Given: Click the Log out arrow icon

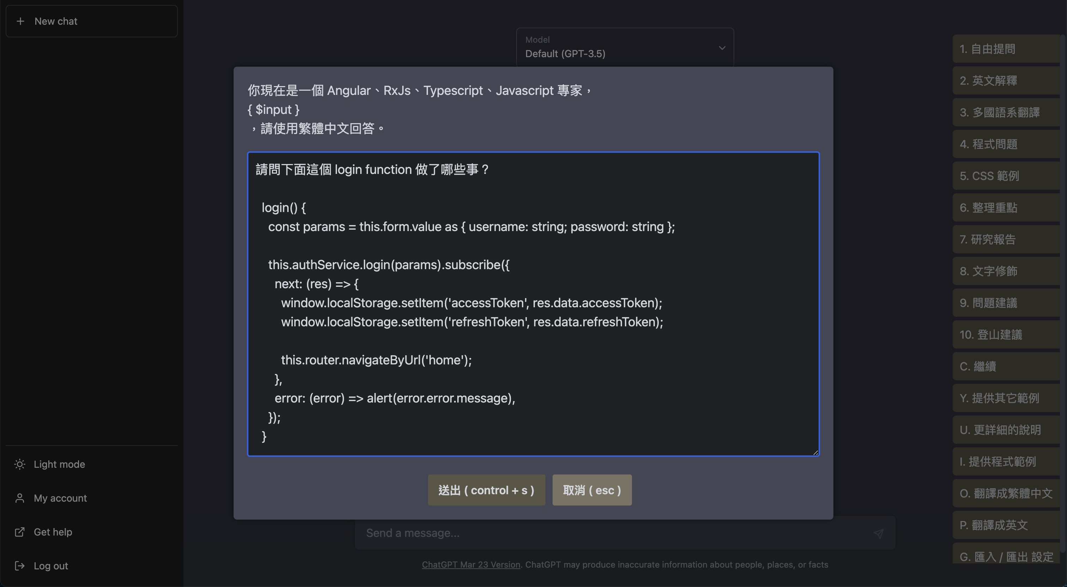Looking at the screenshot, I should point(19,566).
